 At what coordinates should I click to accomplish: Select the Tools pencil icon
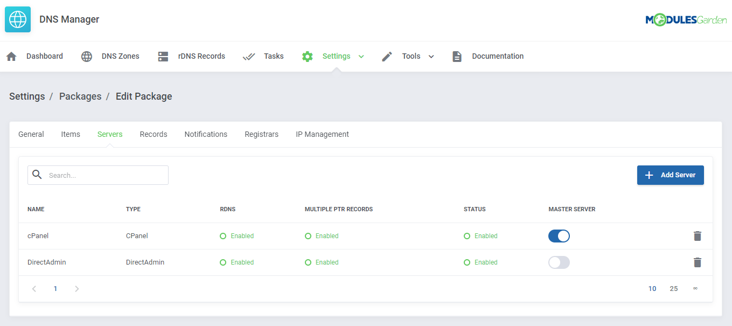click(x=386, y=56)
